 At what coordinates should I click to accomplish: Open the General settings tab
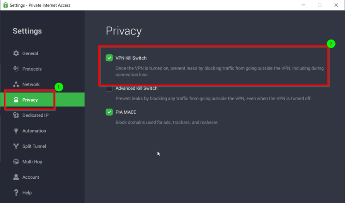30,53
